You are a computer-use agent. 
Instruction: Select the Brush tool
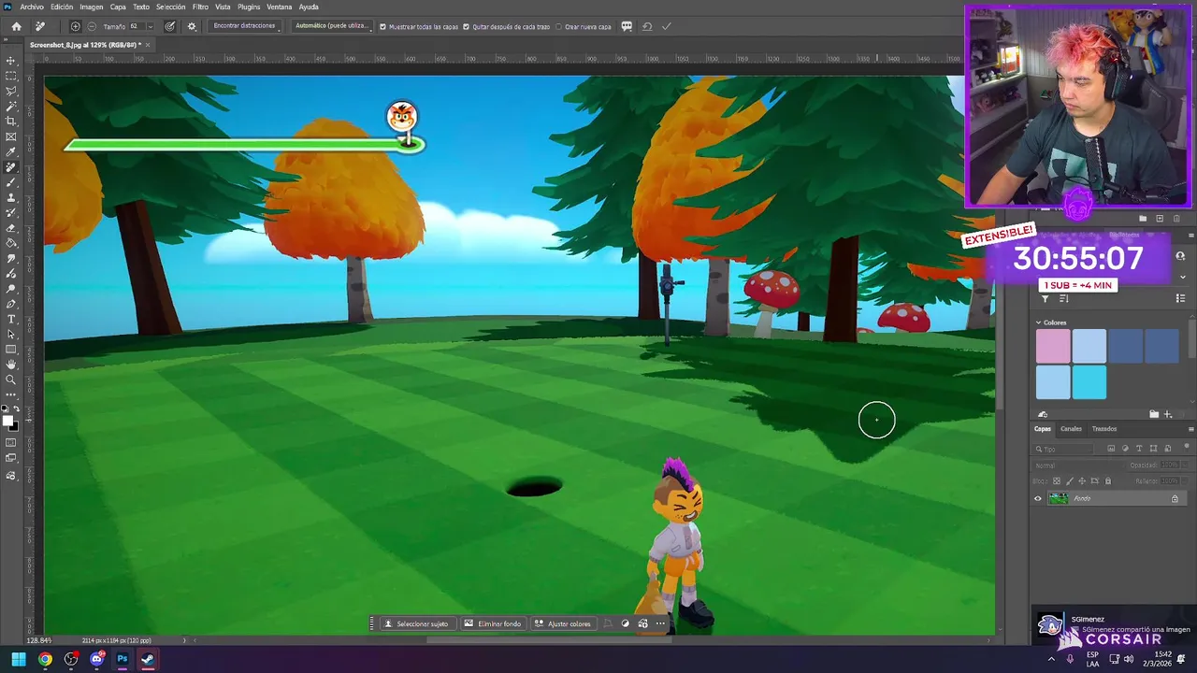pos(11,182)
